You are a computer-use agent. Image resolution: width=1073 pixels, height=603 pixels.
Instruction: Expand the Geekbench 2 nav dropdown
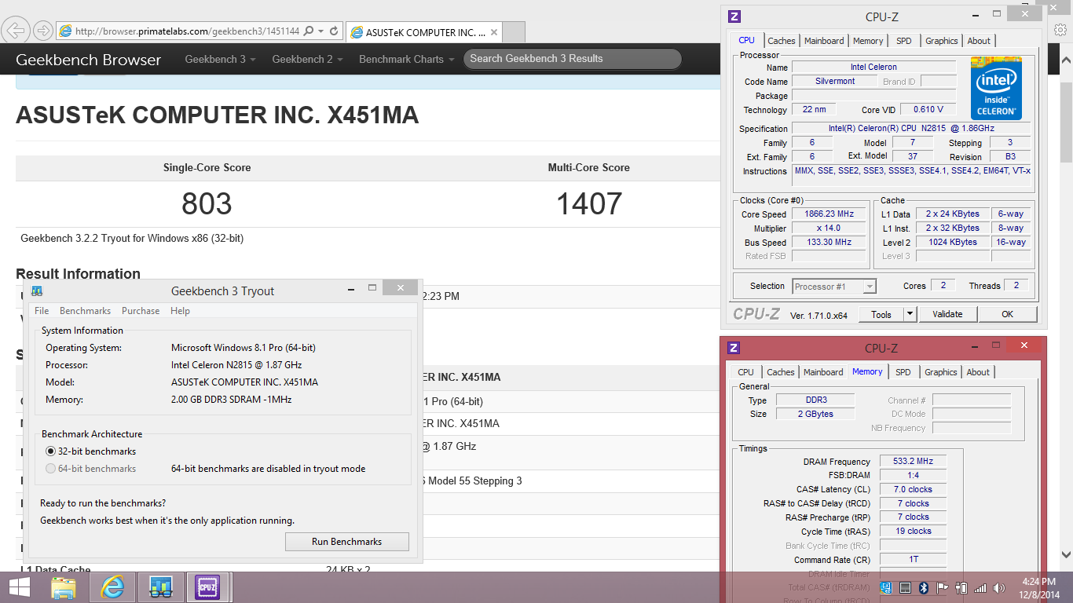coord(307,59)
